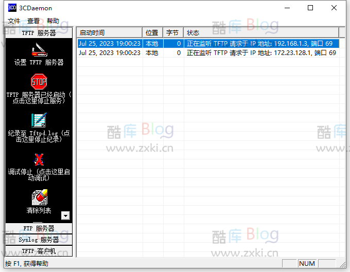
Task: Switch to the TFTP 客户机 panel tab
Action: pyautogui.click(x=39, y=251)
